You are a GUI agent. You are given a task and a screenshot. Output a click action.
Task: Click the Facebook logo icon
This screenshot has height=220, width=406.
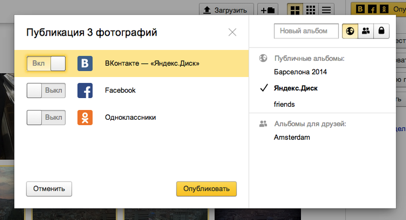pyautogui.click(x=85, y=90)
